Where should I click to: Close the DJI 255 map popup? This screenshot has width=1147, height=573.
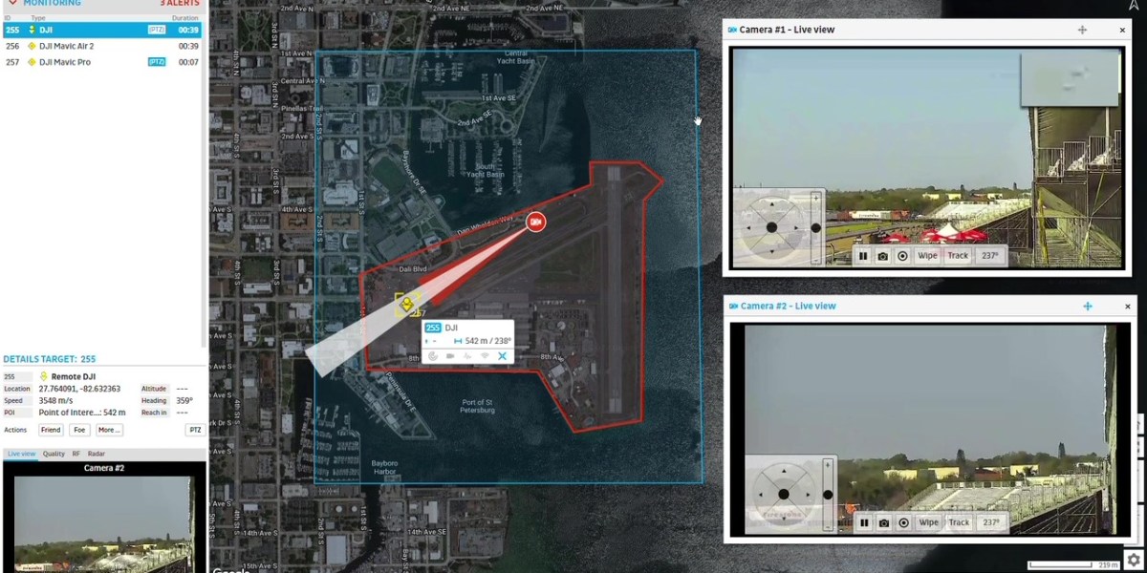click(x=502, y=356)
